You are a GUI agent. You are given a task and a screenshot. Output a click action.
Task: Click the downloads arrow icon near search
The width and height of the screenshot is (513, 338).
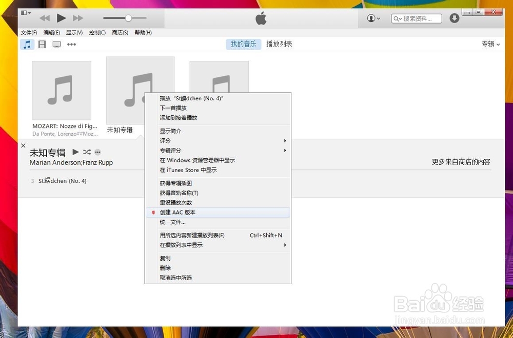pyautogui.click(x=454, y=18)
